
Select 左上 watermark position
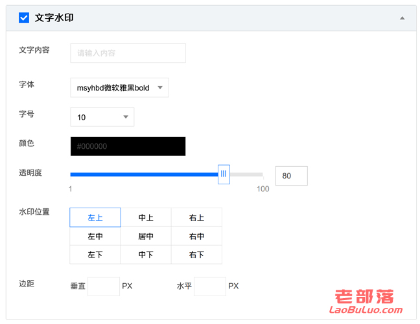click(x=95, y=217)
